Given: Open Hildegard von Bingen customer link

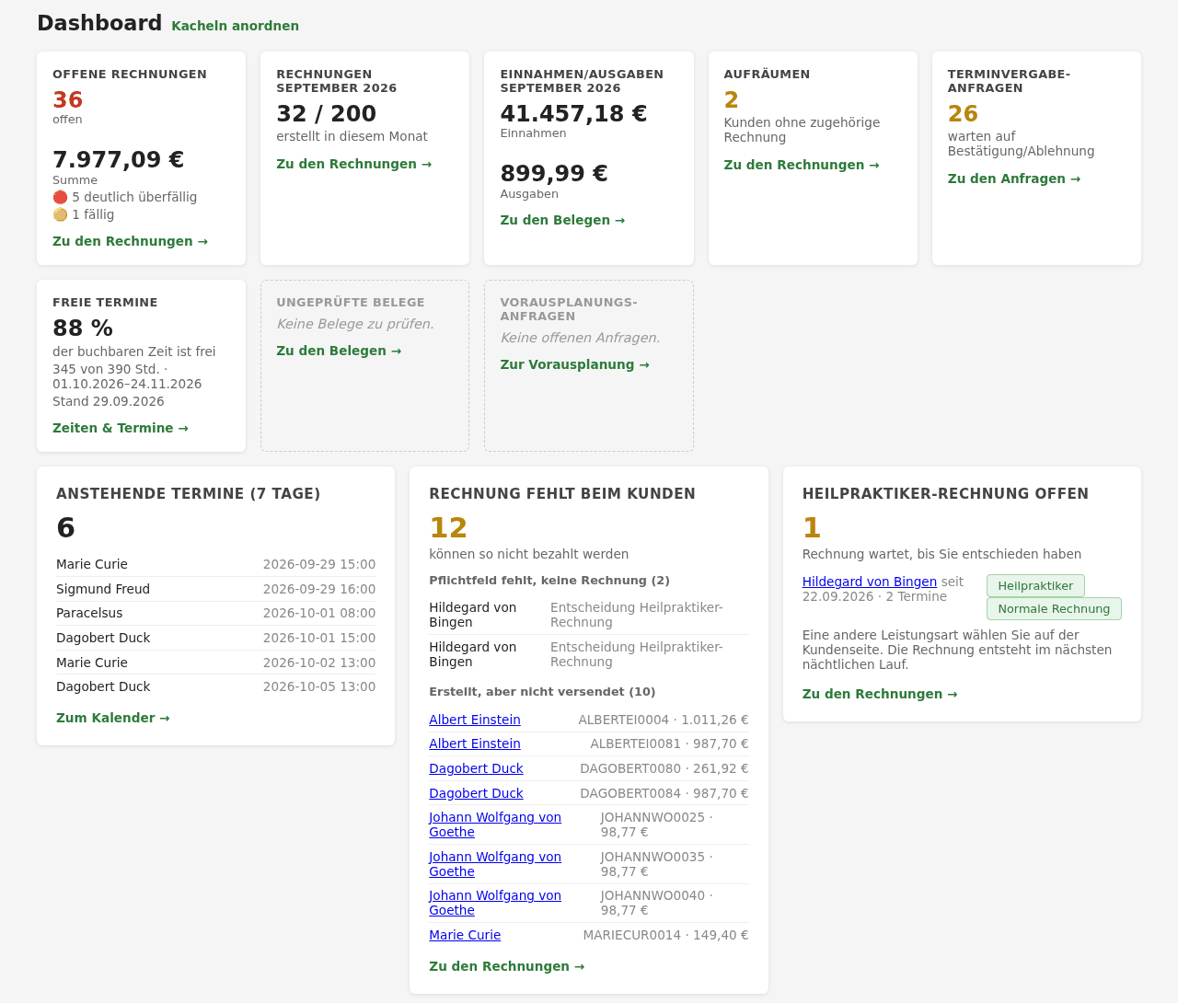Looking at the screenshot, I should click(870, 582).
